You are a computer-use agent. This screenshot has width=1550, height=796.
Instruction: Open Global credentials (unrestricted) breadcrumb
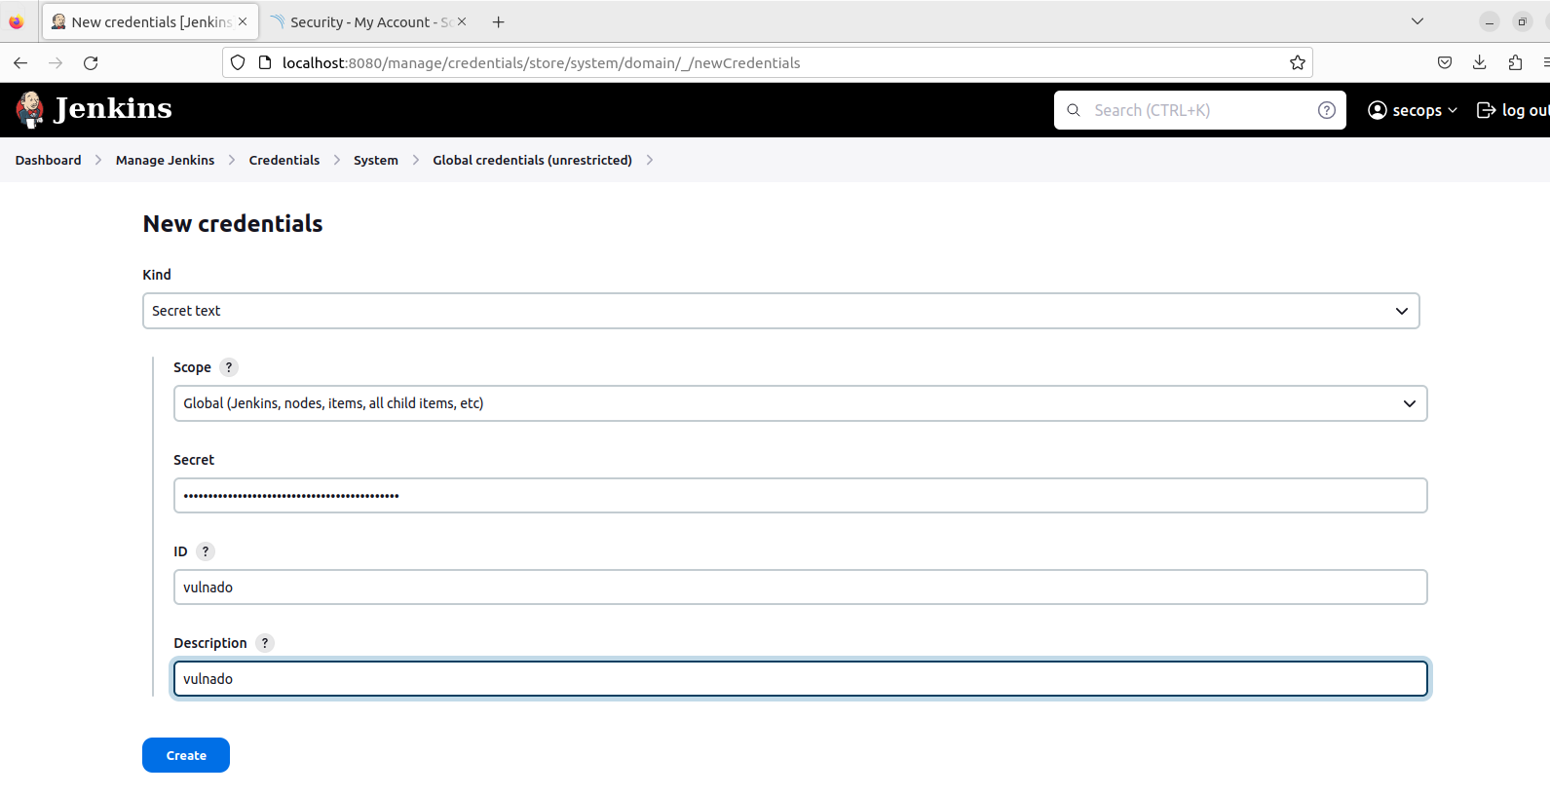(x=533, y=160)
